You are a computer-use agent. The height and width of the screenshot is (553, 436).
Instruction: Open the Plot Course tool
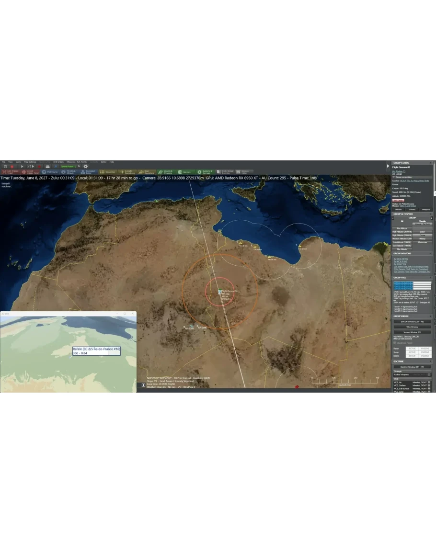[x=50, y=171]
